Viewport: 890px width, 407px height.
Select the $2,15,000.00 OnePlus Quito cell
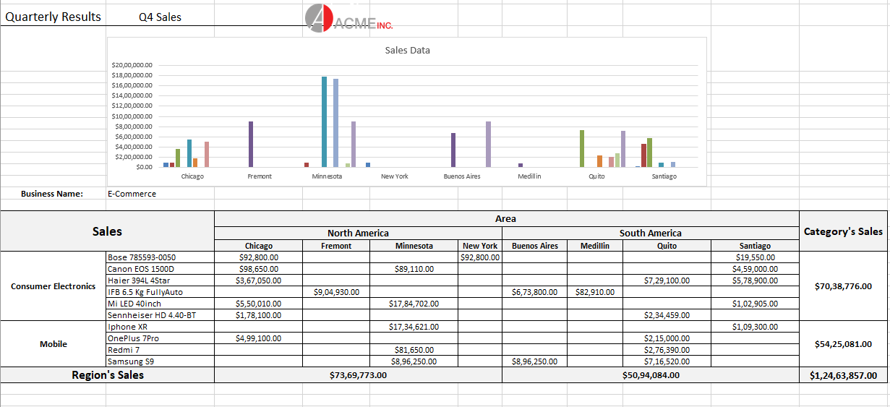667,338
